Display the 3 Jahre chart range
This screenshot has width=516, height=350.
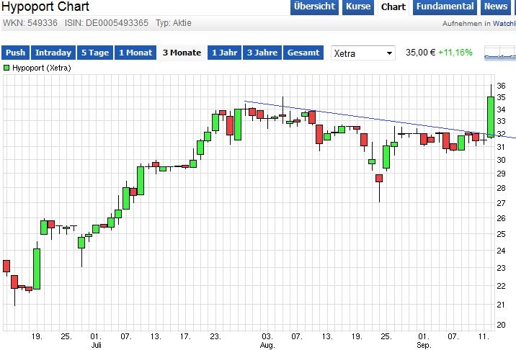click(x=262, y=53)
